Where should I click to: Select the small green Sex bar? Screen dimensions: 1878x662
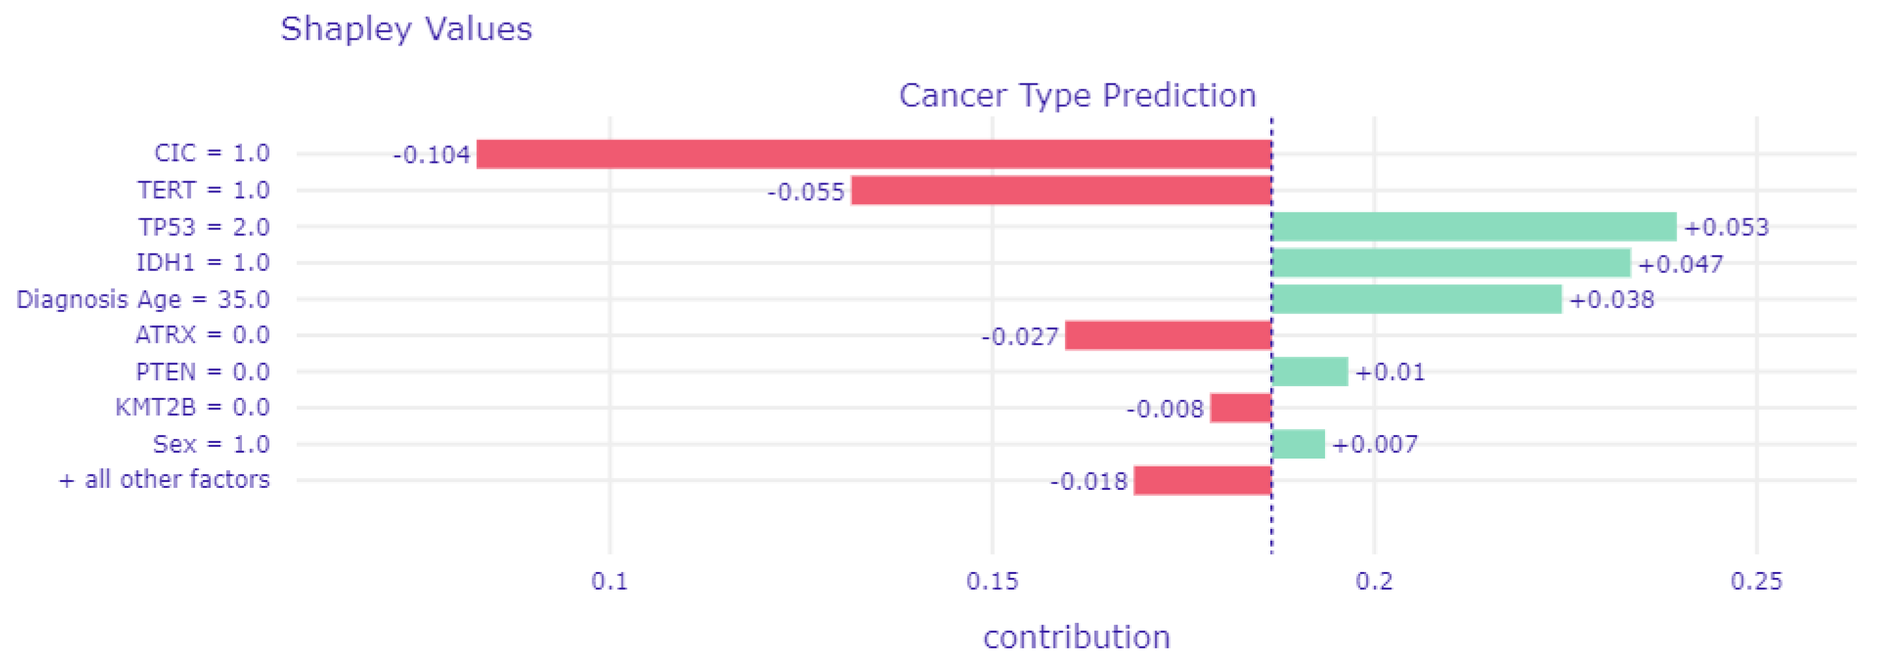point(1298,444)
